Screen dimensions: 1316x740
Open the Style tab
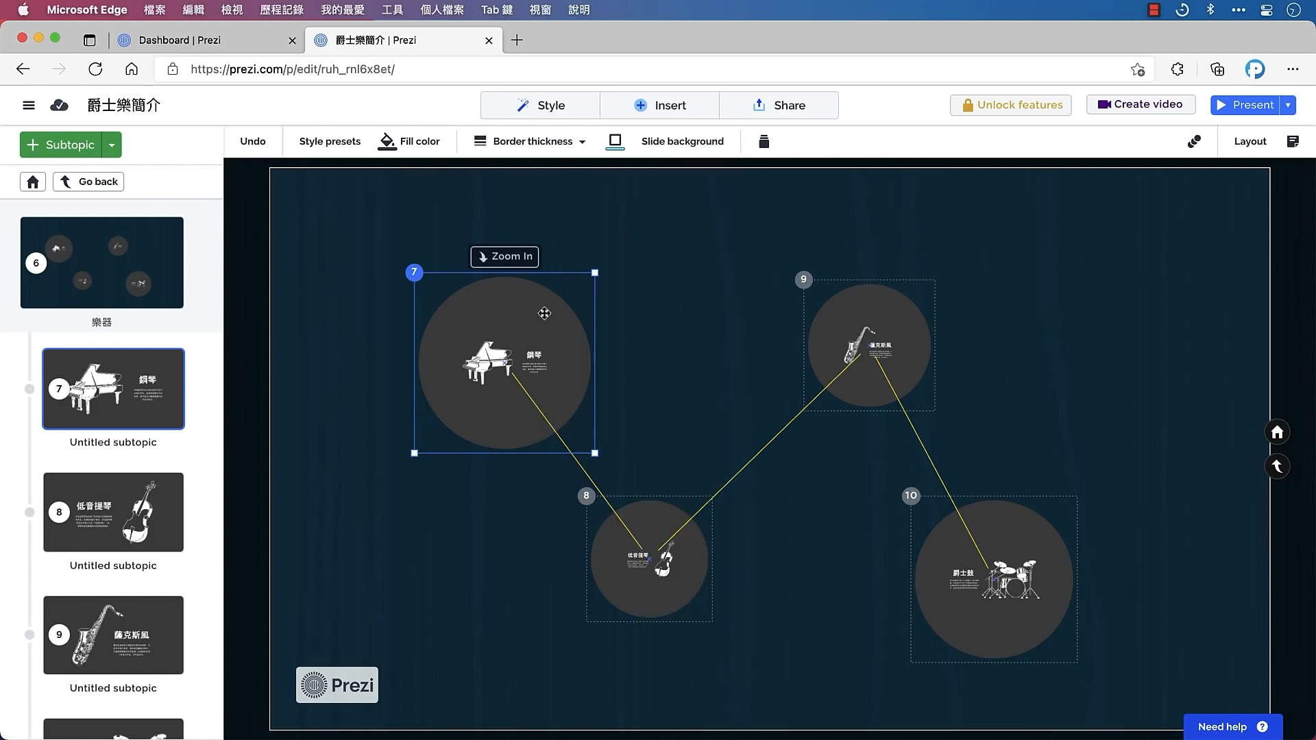pyautogui.click(x=540, y=106)
